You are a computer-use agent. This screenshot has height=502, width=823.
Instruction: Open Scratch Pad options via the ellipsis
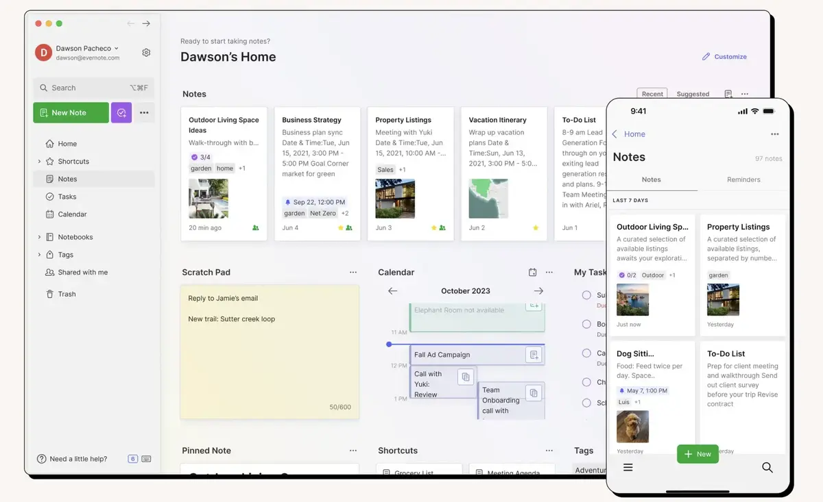(353, 272)
